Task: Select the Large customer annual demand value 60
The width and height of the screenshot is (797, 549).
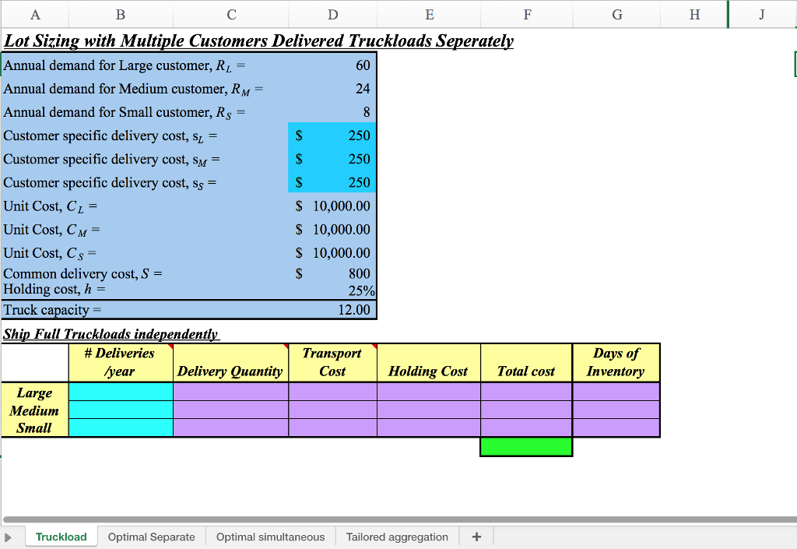Action: 332,65
